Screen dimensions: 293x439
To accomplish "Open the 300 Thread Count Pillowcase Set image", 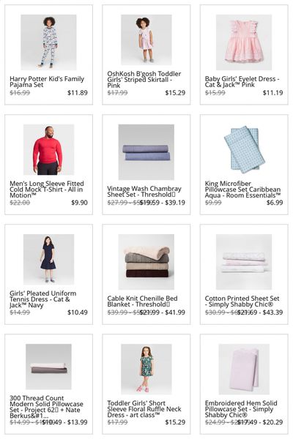I will pyautogui.click(x=48, y=367).
